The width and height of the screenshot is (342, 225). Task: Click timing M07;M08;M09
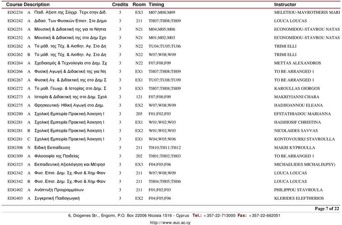pos(162,12)
